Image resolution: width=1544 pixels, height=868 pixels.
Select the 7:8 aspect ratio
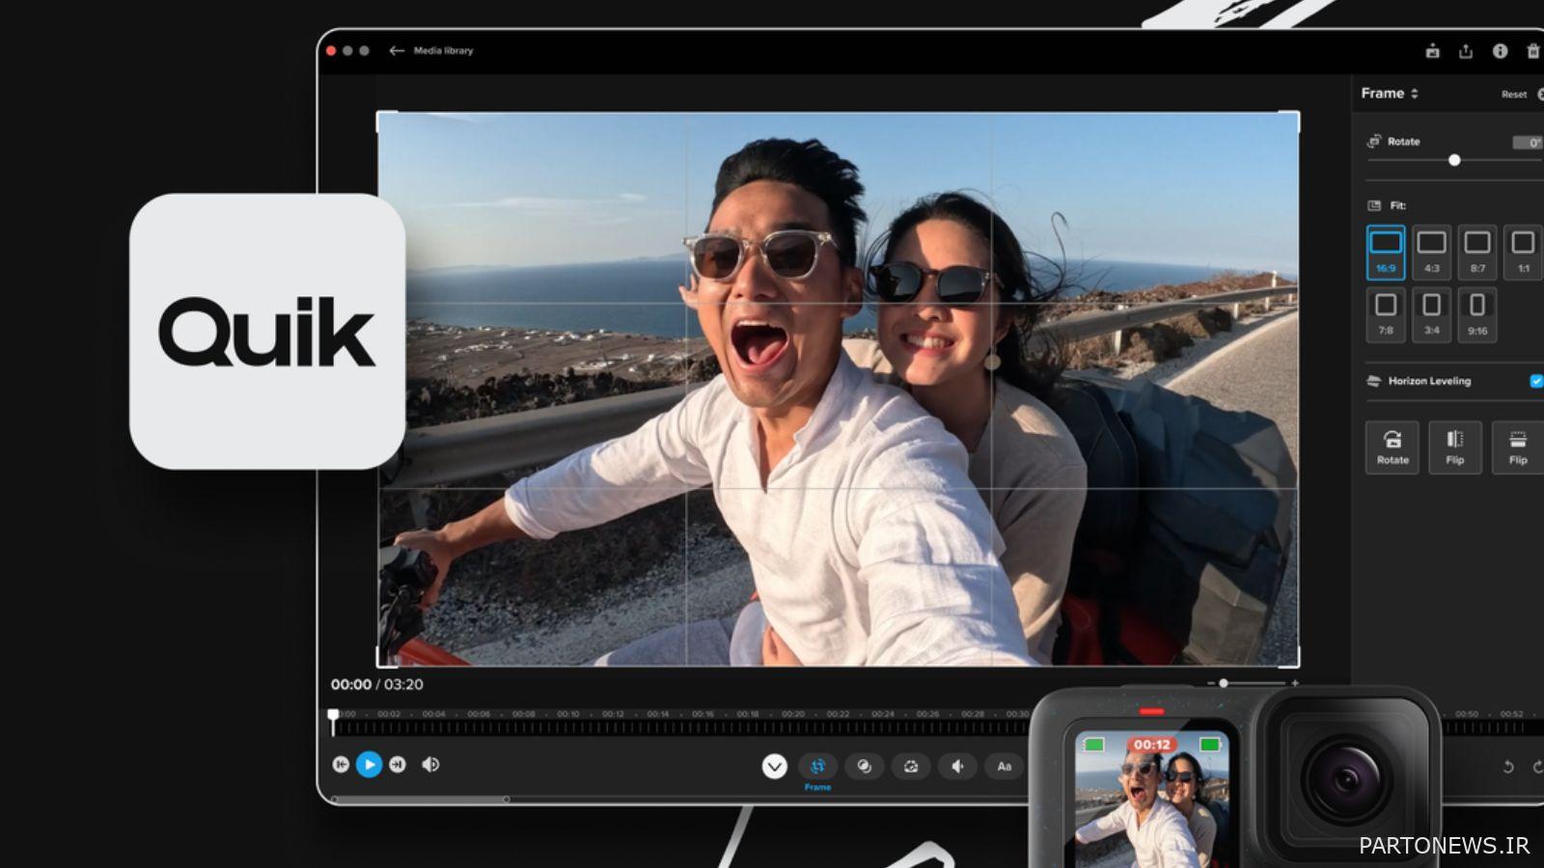point(1386,314)
